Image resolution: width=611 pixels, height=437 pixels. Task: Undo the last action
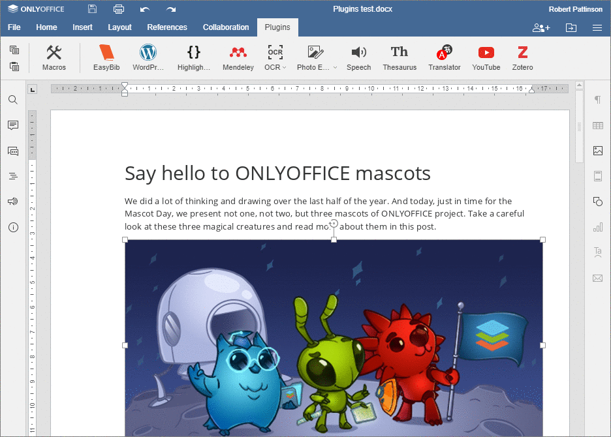coord(145,9)
